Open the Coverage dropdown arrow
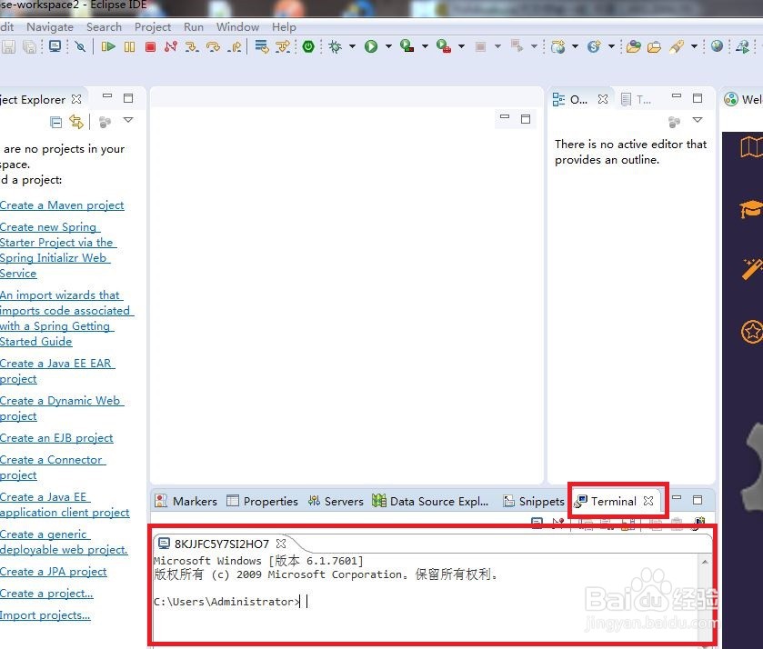 point(425,46)
